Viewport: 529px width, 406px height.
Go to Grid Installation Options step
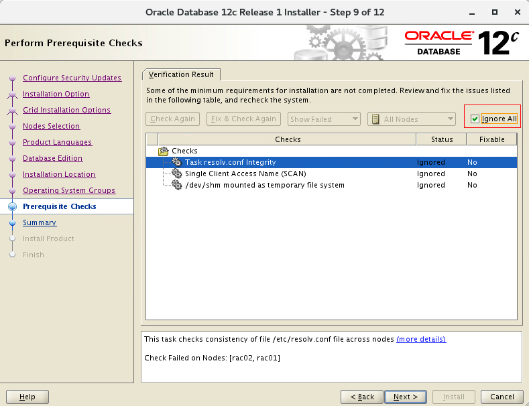pos(67,111)
